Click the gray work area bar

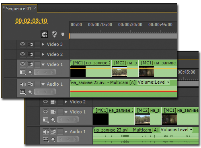123,36
